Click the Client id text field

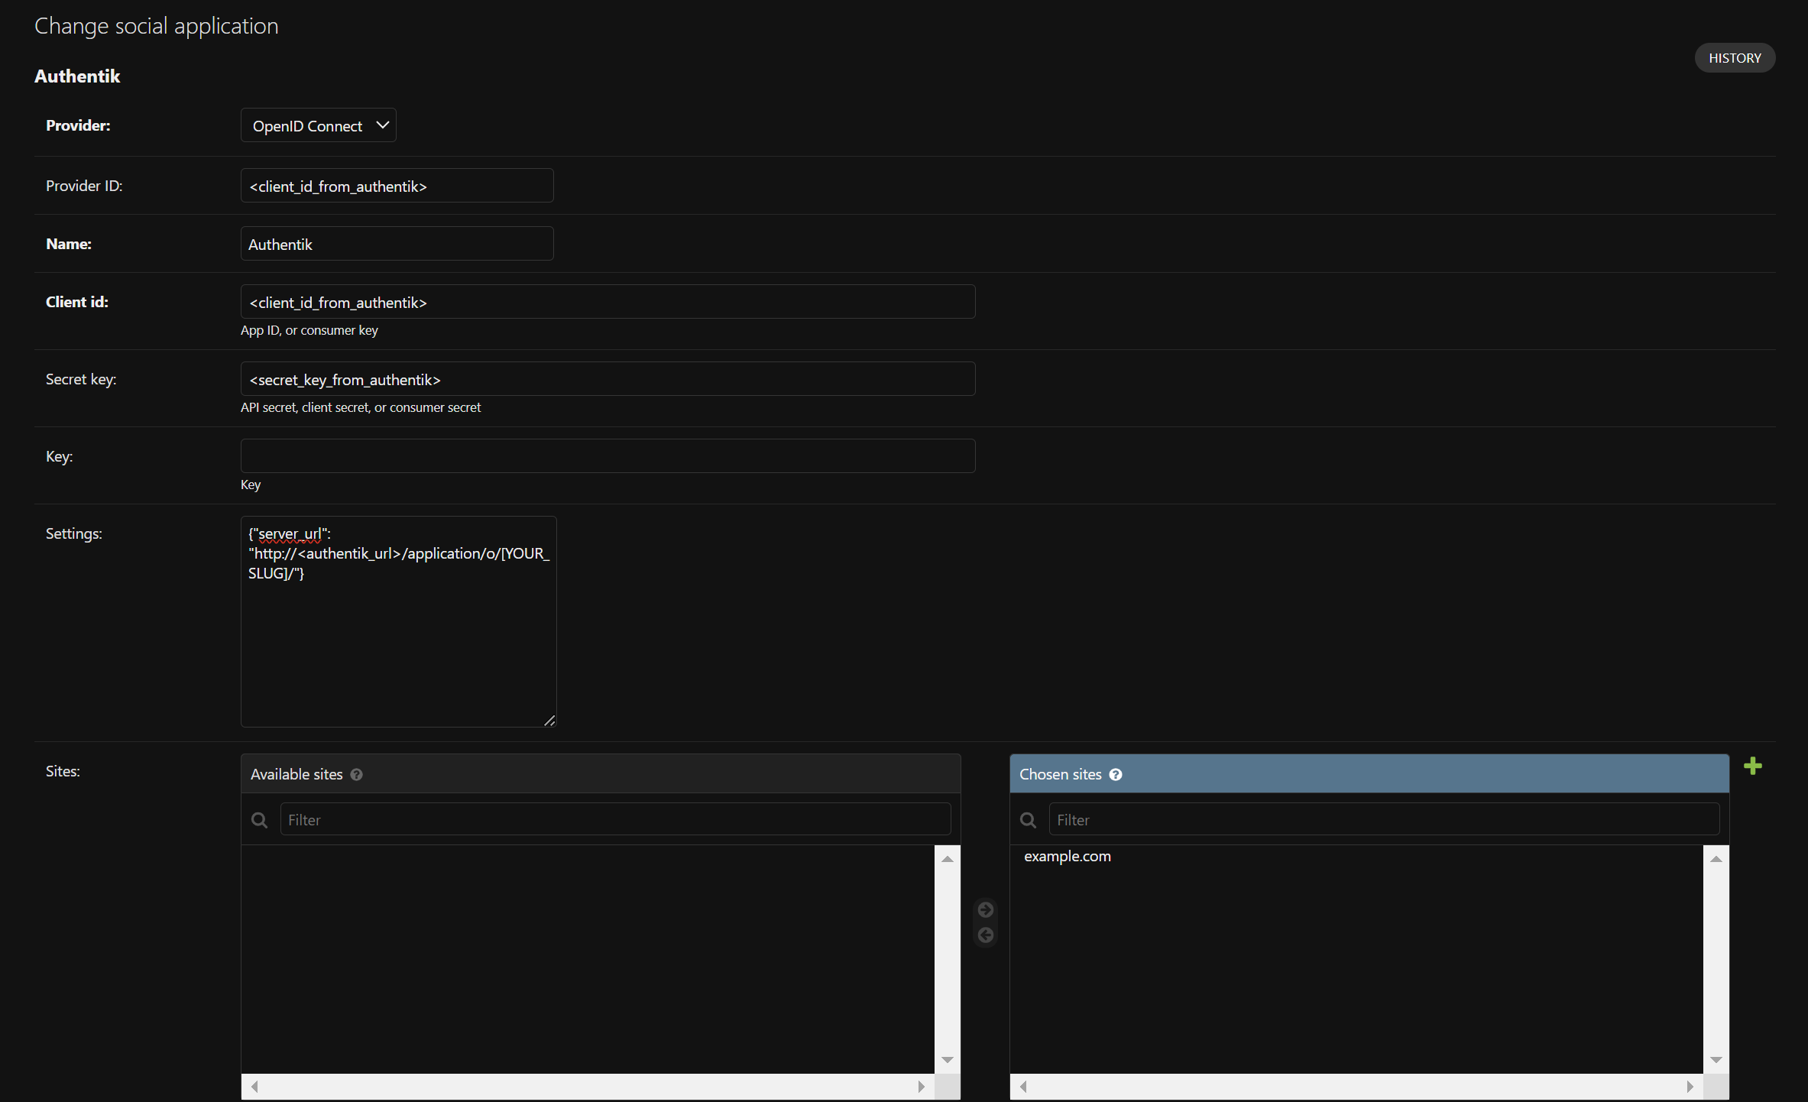(x=608, y=302)
